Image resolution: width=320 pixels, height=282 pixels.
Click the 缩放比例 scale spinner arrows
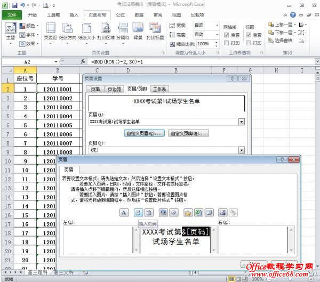[x=217, y=44]
